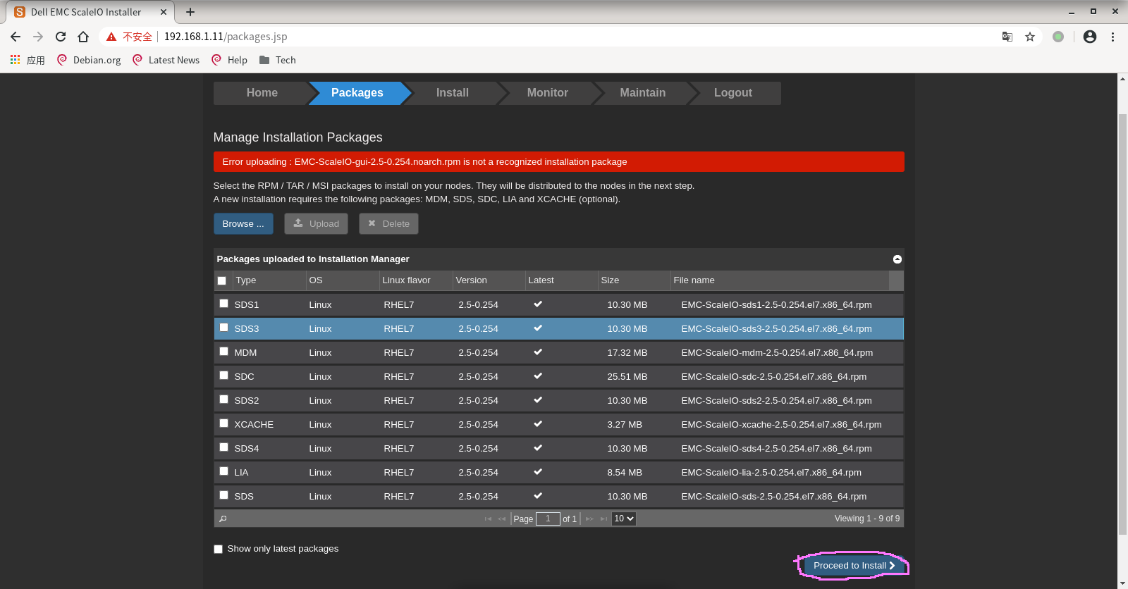
Task: Click the Delete button
Action: pos(388,224)
